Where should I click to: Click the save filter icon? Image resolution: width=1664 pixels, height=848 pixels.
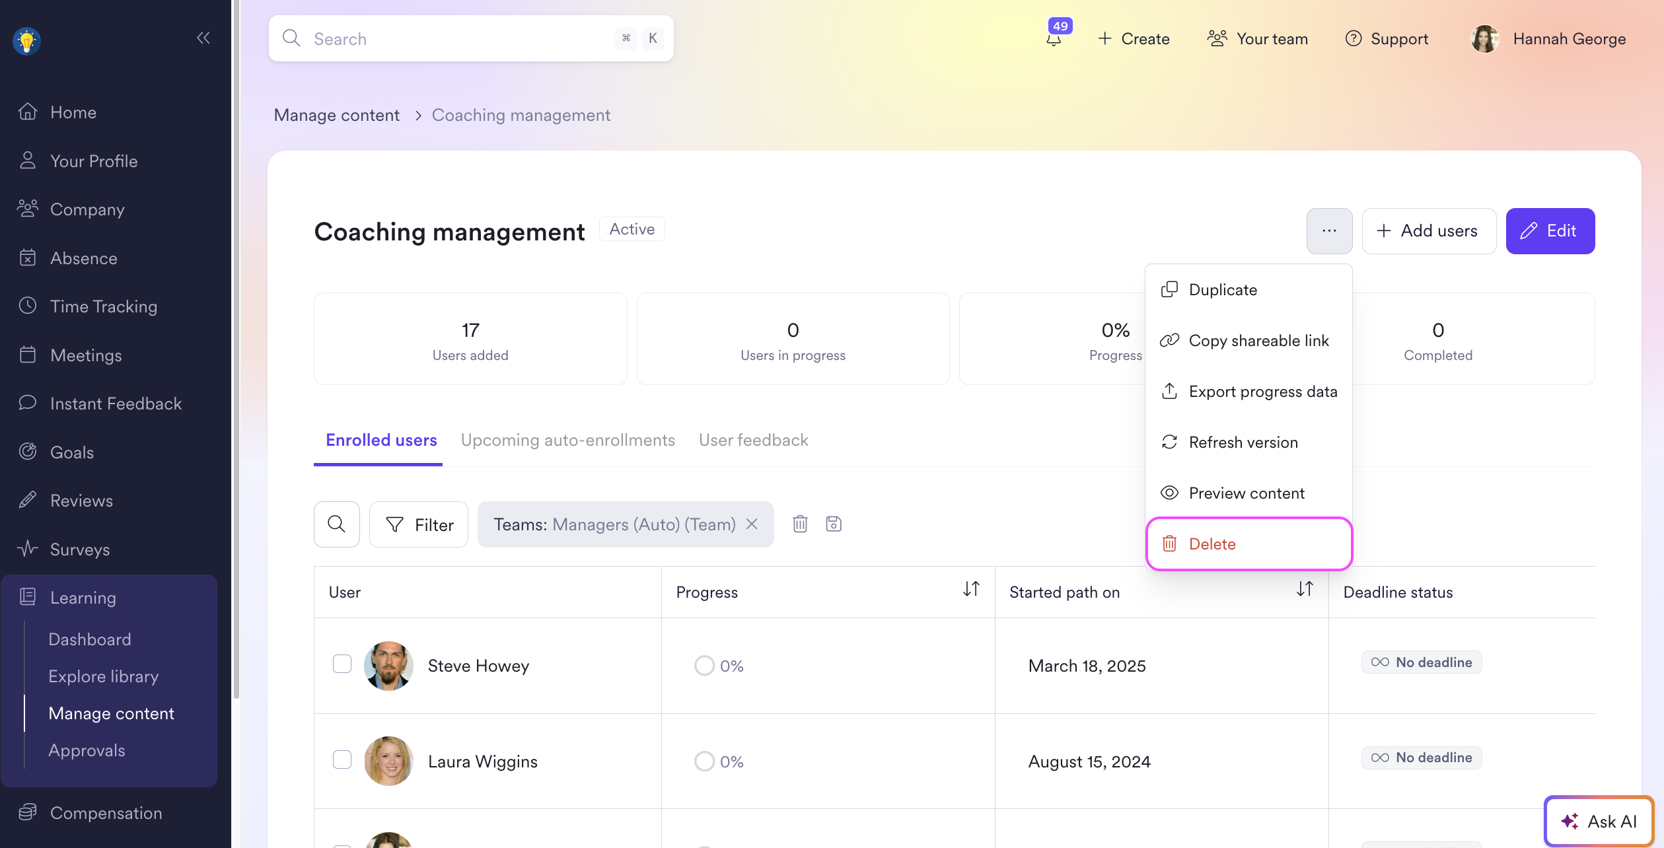point(834,524)
